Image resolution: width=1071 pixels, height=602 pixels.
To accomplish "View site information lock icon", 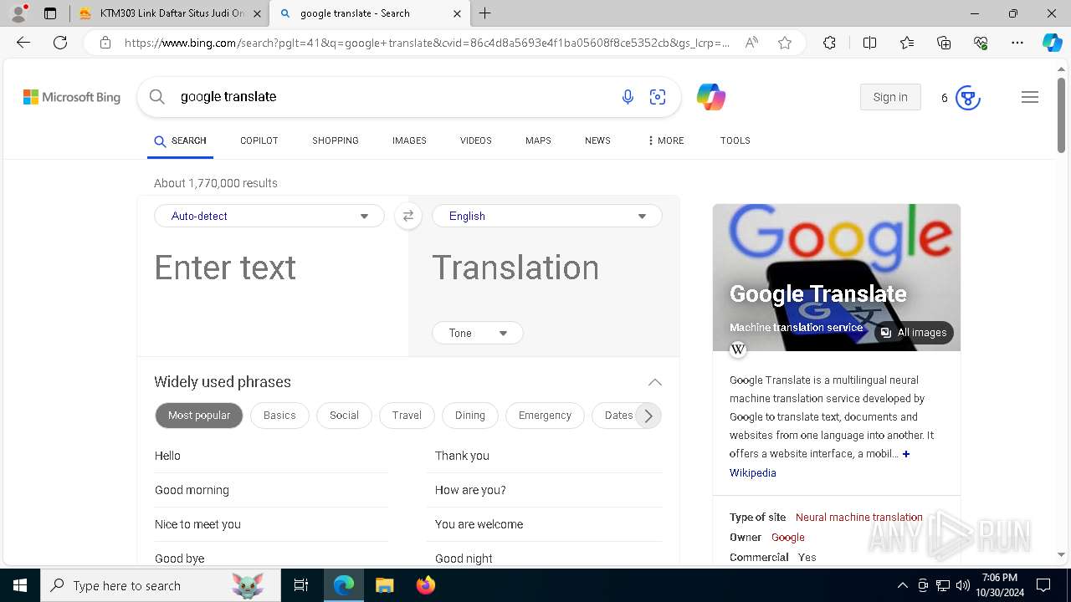I will (105, 43).
